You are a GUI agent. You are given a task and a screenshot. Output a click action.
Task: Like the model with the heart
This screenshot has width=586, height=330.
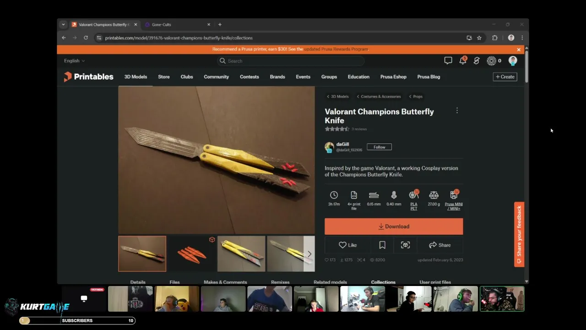(x=348, y=245)
